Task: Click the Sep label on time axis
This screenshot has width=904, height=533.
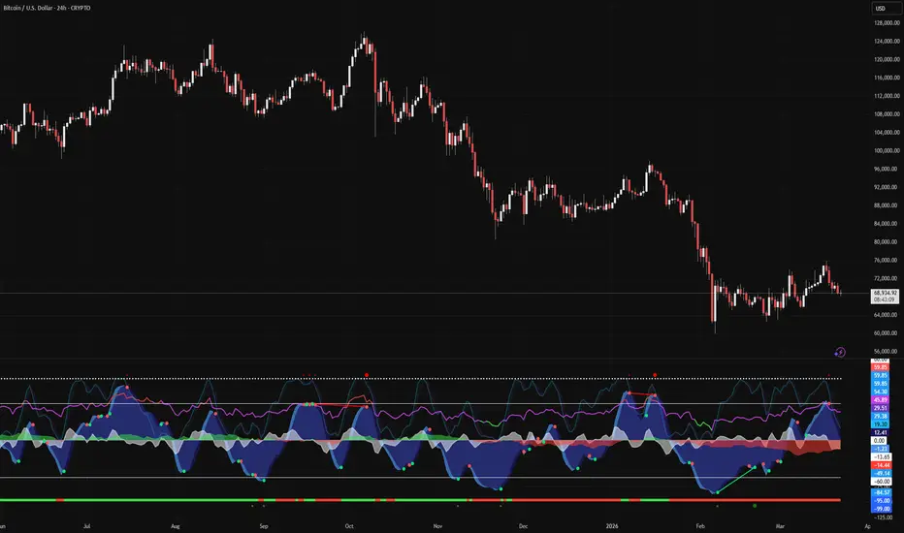Action: point(264,526)
